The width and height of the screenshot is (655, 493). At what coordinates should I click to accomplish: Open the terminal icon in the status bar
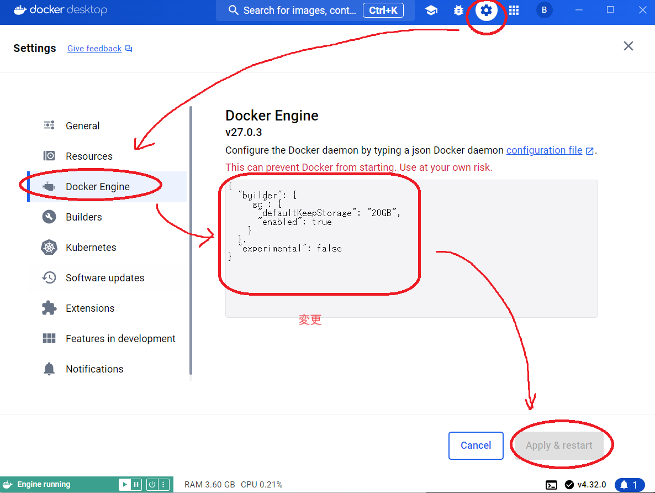551,484
